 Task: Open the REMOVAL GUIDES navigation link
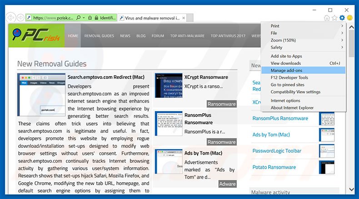(x=99, y=36)
